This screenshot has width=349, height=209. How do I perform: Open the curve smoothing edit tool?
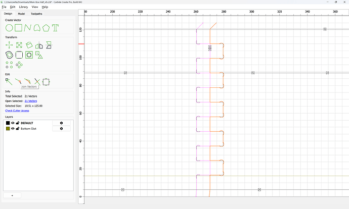(27, 81)
